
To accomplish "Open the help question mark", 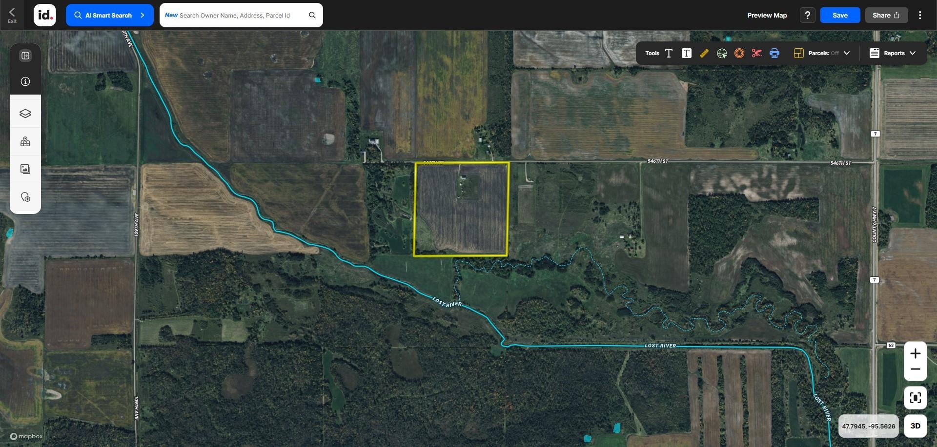I will (x=807, y=15).
